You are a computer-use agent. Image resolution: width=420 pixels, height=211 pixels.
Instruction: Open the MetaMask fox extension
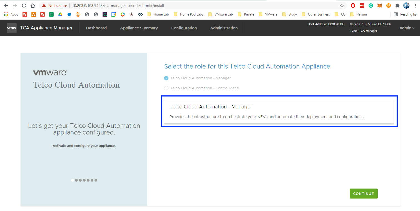tap(379, 6)
